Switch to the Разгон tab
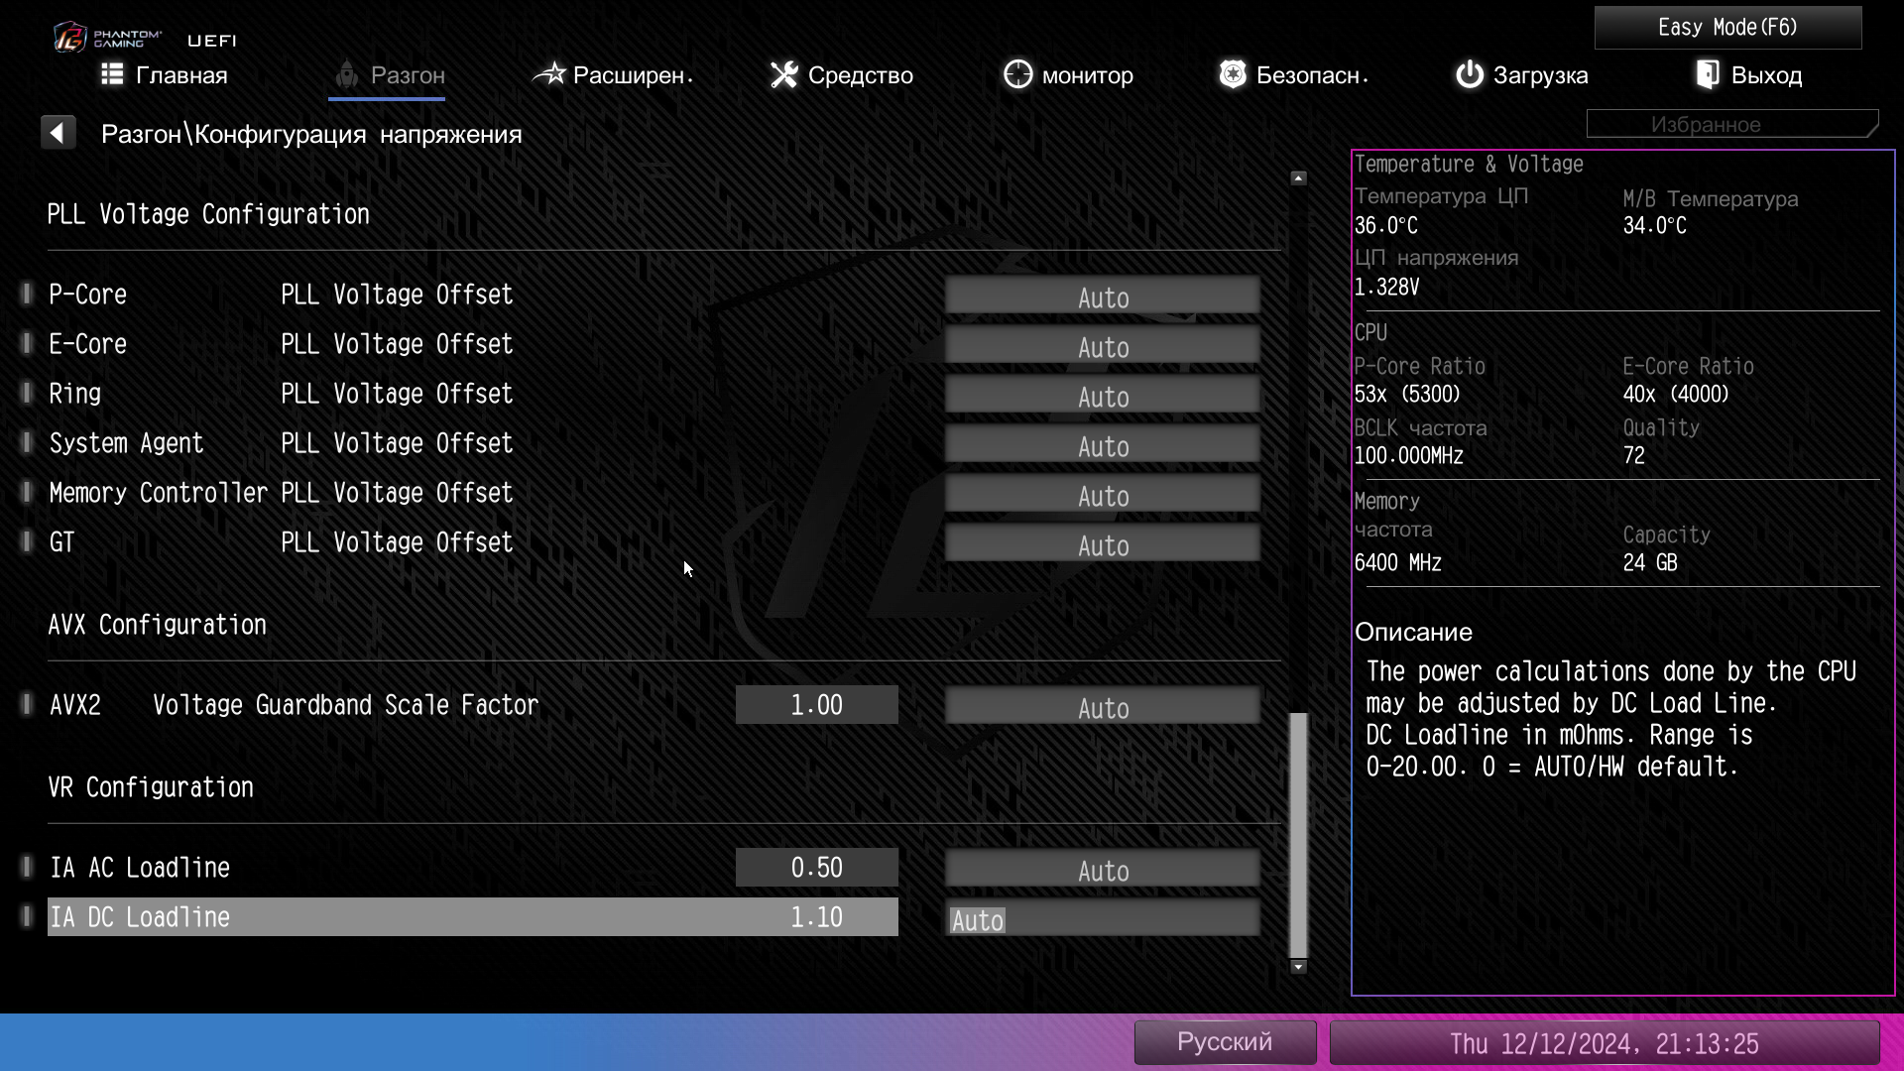The width and height of the screenshot is (1904, 1071). [388, 75]
